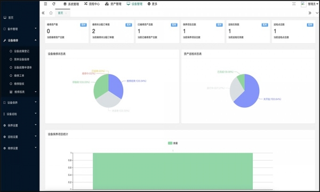Viewport: 320px width, 192px height.
Task: Toggle the green 数量 legend swatch
Action: pos(170,143)
